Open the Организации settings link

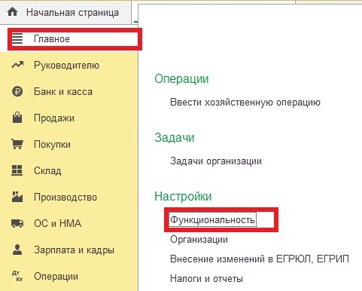[x=199, y=240]
